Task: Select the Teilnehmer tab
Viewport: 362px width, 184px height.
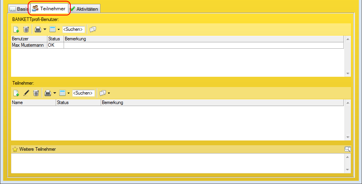Action: point(49,8)
